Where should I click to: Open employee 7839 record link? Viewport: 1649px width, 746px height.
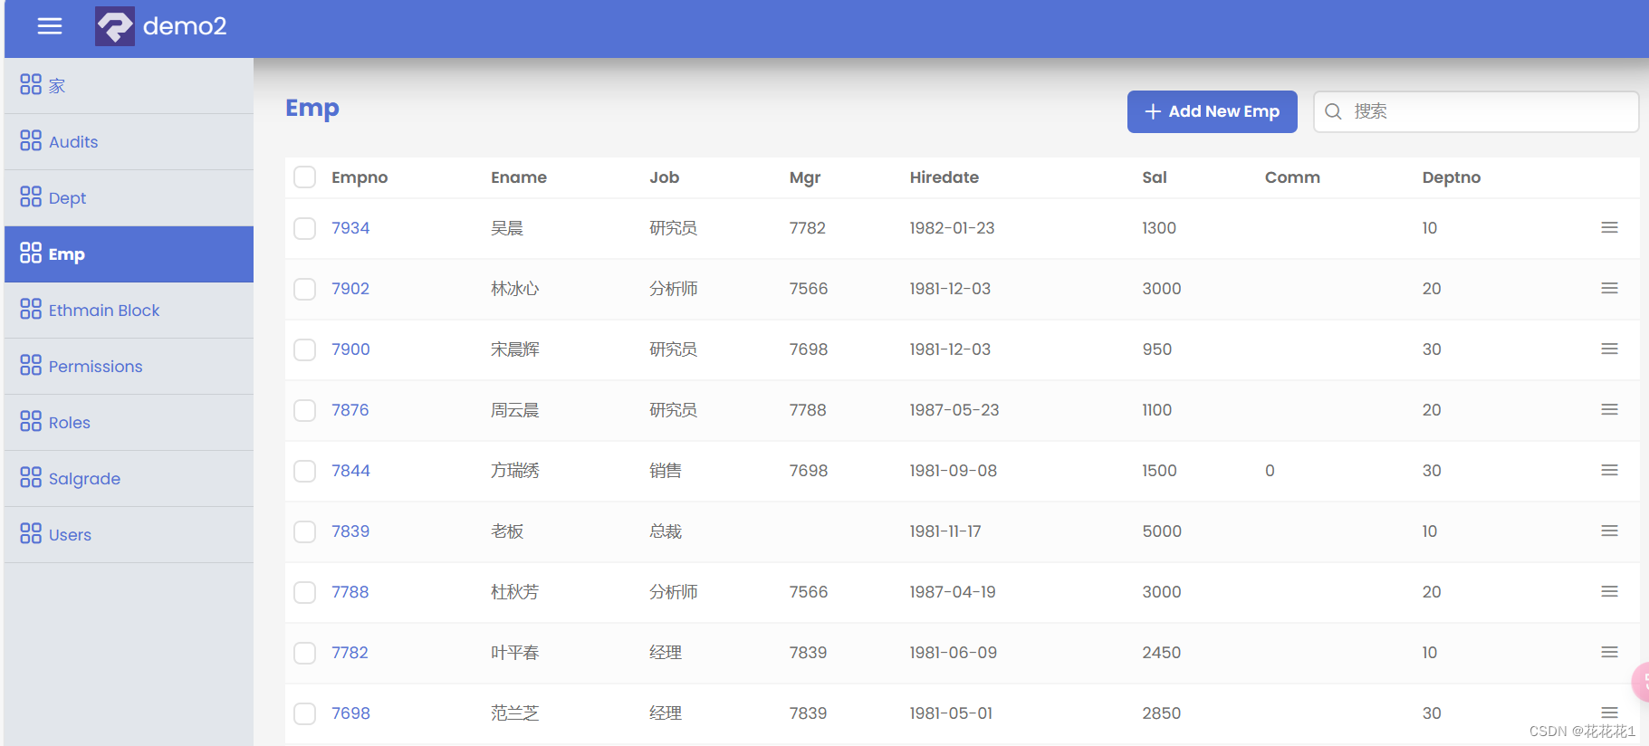350,531
